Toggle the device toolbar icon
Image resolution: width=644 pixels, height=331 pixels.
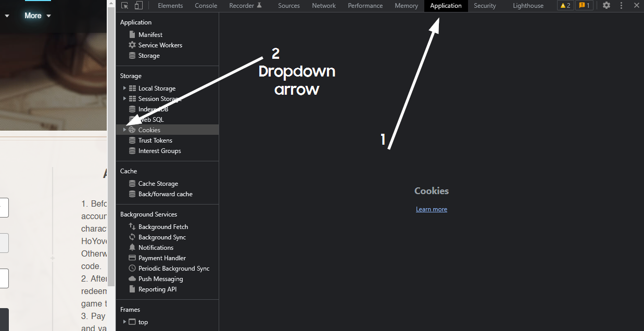[x=138, y=6]
